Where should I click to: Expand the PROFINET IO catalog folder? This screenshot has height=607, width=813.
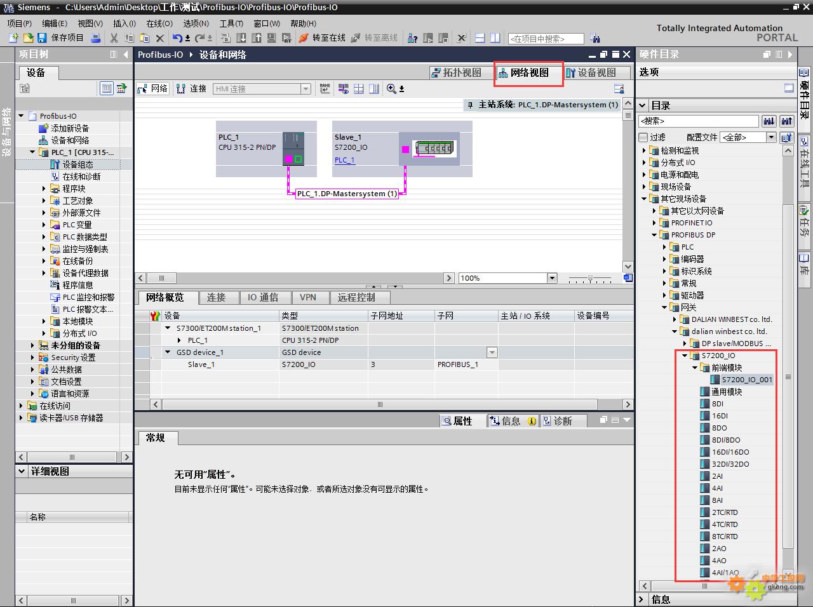pos(654,223)
